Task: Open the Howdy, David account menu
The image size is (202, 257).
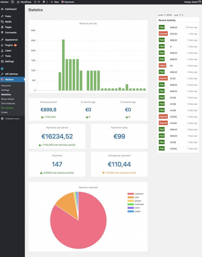Action: pos(191,2)
